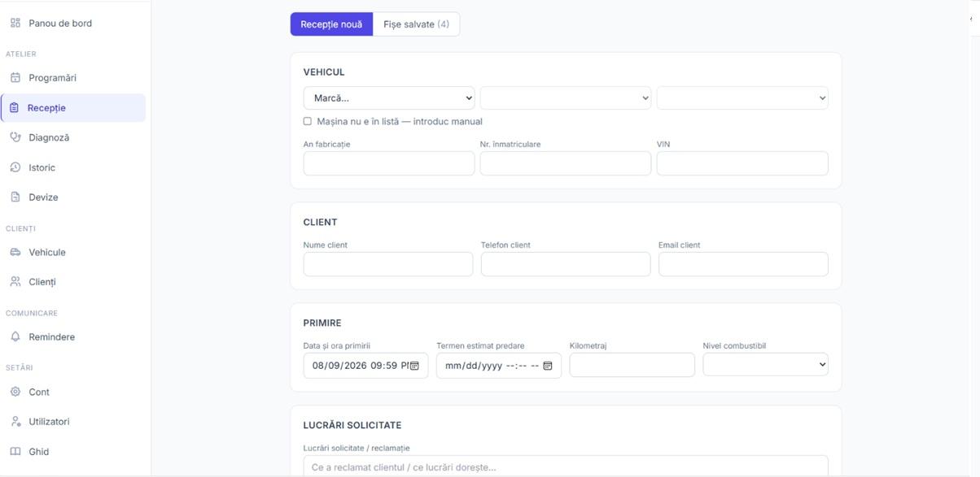The image size is (980, 477).
Task: Open Utilizatori page
Action: tap(73, 422)
